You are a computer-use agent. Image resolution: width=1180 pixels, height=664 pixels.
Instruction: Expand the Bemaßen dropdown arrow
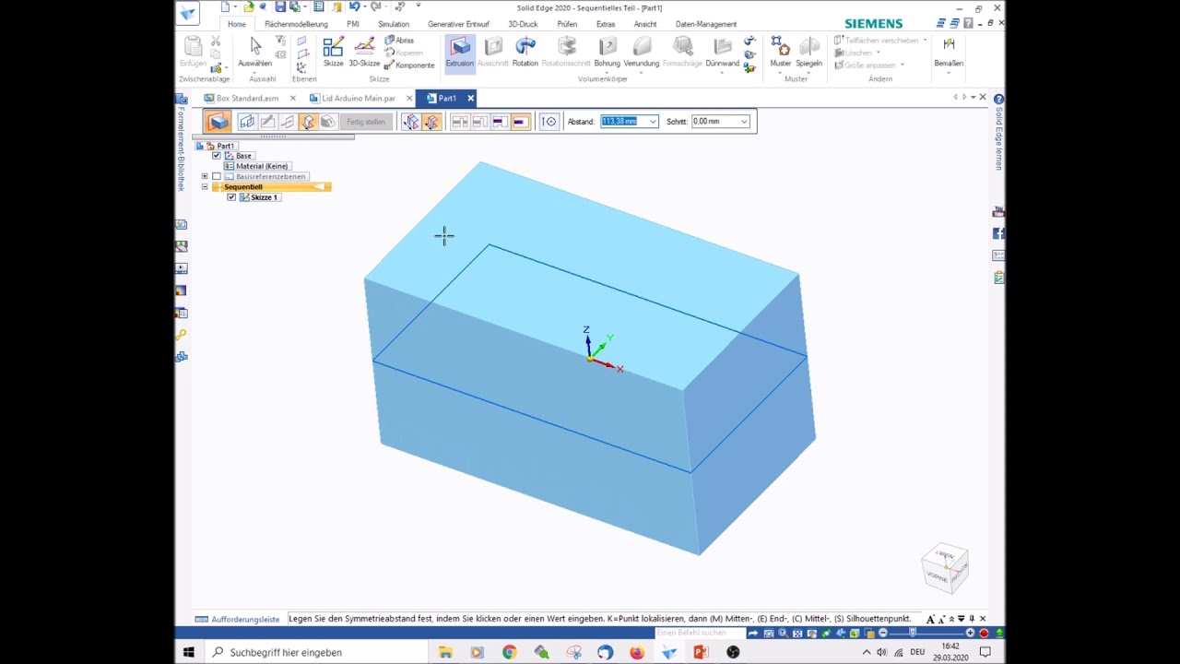[x=949, y=72]
